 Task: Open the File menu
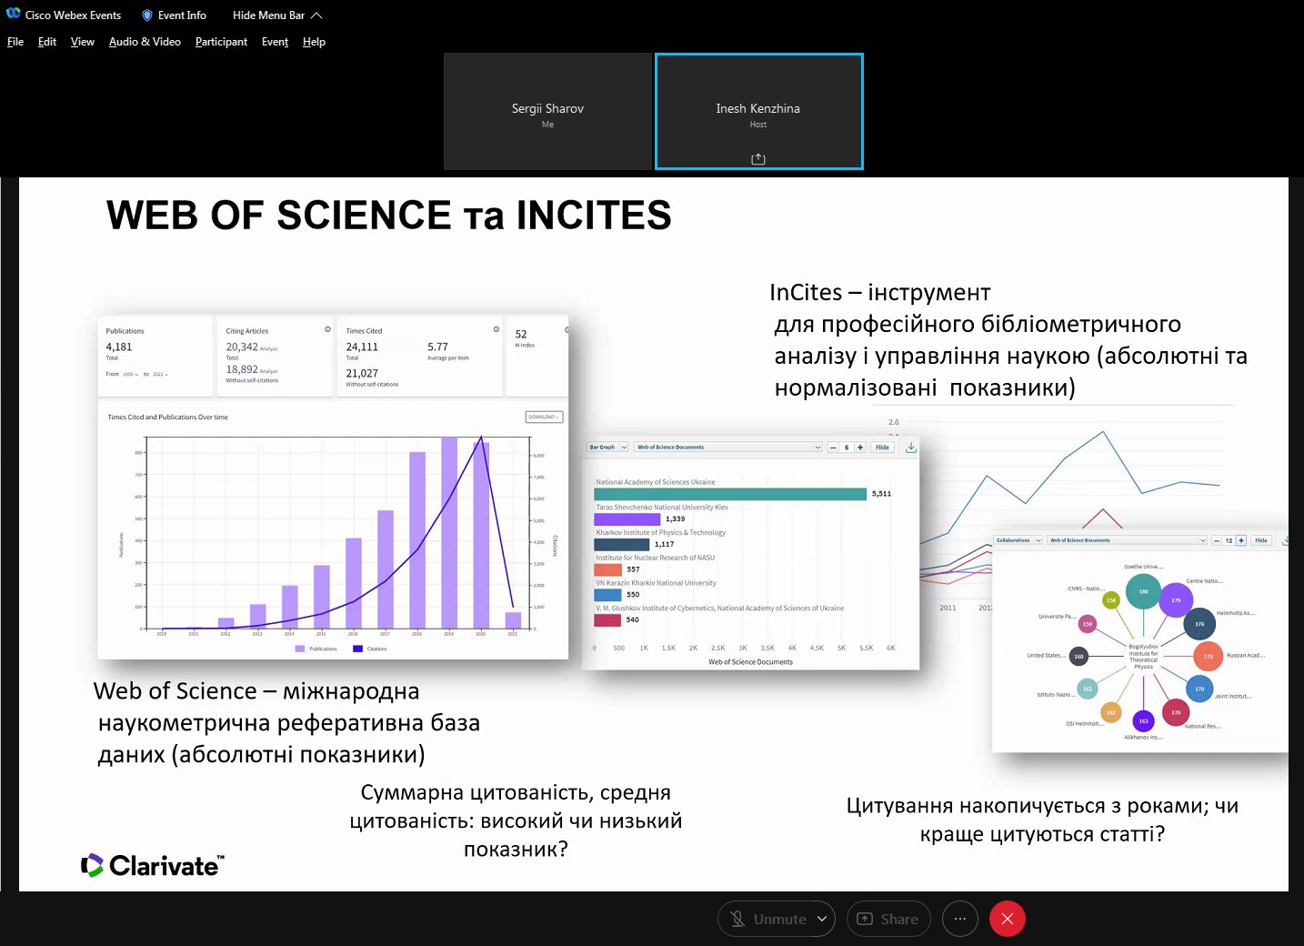[x=15, y=42]
